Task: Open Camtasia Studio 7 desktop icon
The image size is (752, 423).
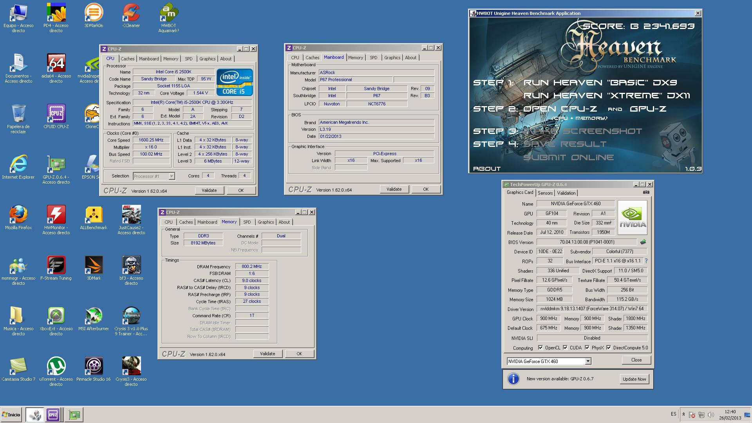Action: click(18, 369)
